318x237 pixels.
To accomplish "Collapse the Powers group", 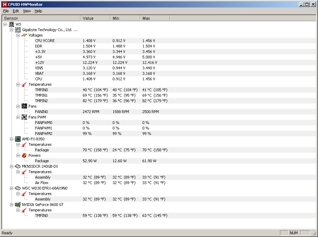I will pyautogui.click(x=18, y=155).
